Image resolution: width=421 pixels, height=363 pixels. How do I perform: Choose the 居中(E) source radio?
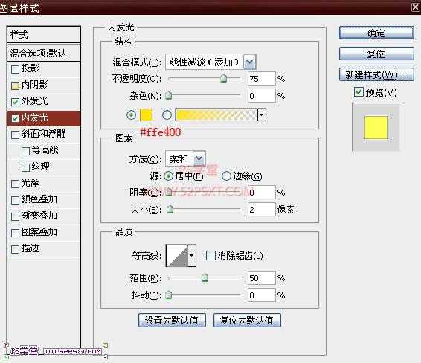point(169,176)
